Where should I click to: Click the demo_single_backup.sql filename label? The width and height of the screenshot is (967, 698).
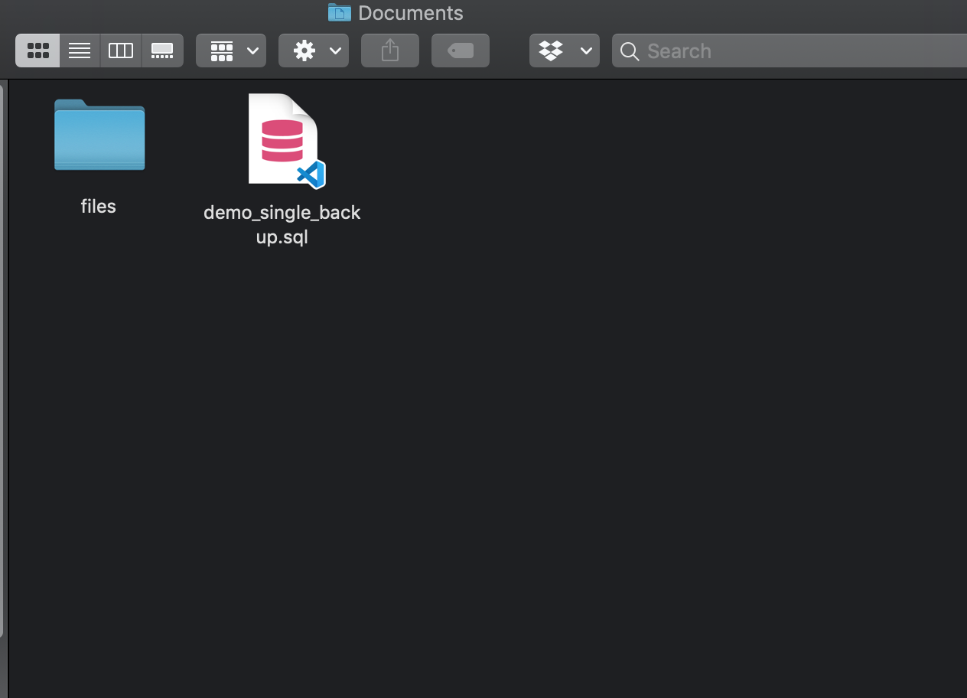point(282,224)
